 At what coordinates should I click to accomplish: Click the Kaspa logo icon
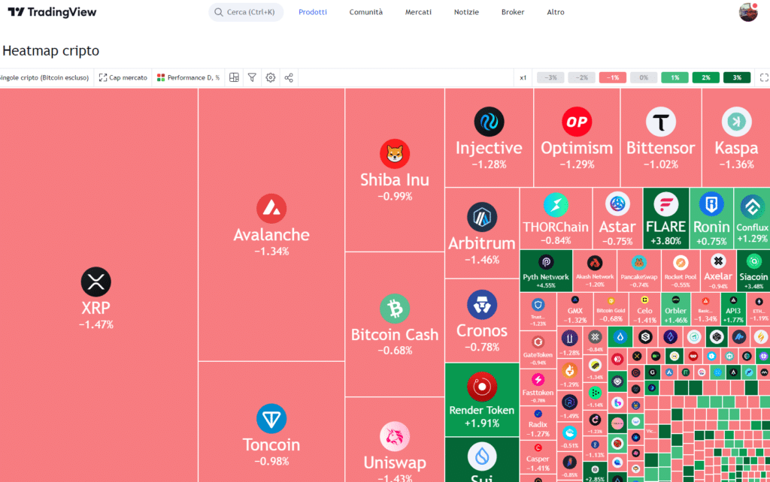(737, 122)
